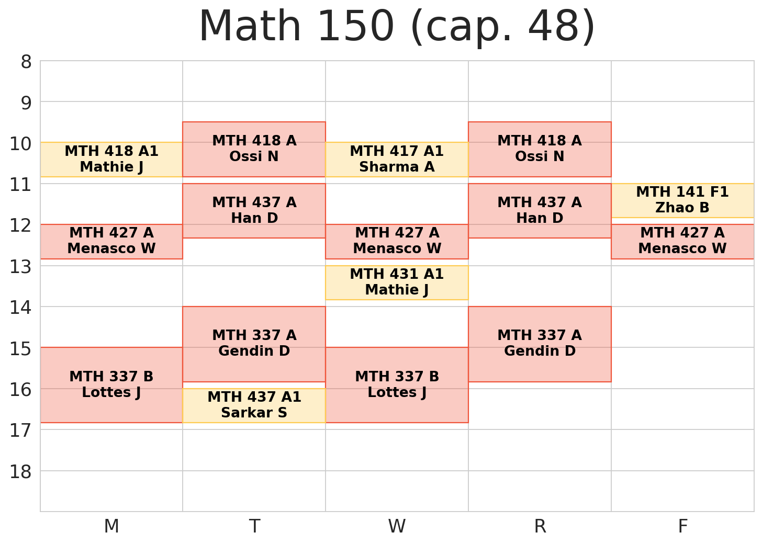Select the MTH 437 A1 Sarkar S block

point(254,405)
